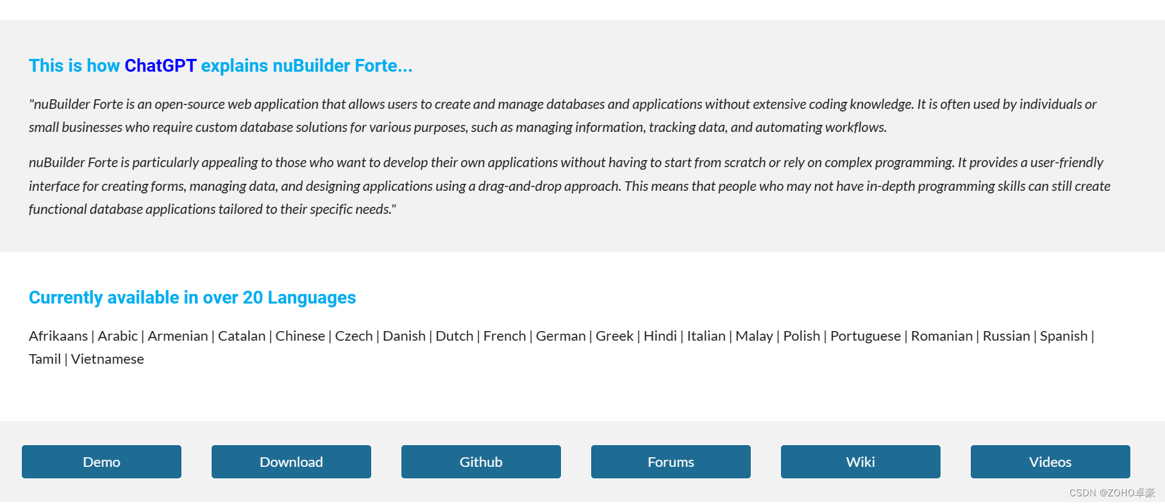Click the French language entry

click(x=505, y=336)
